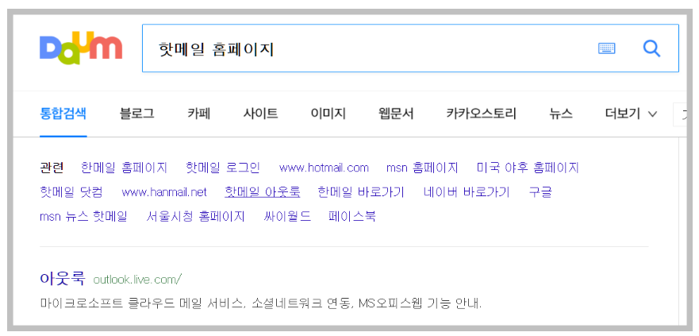The height and width of the screenshot is (336, 699).
Task: Open the 이미지 tab
Action: (x=328, y=114)
